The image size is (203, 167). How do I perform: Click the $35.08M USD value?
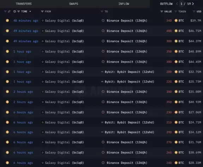click(x=195, y=92)
